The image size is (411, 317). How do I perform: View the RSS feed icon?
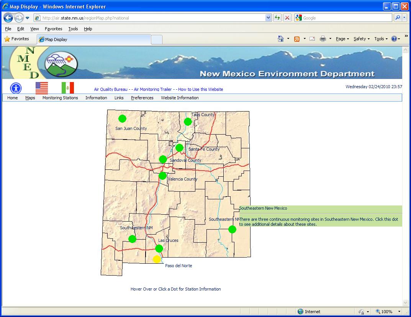pyautogui.click(x=296, y=39)
